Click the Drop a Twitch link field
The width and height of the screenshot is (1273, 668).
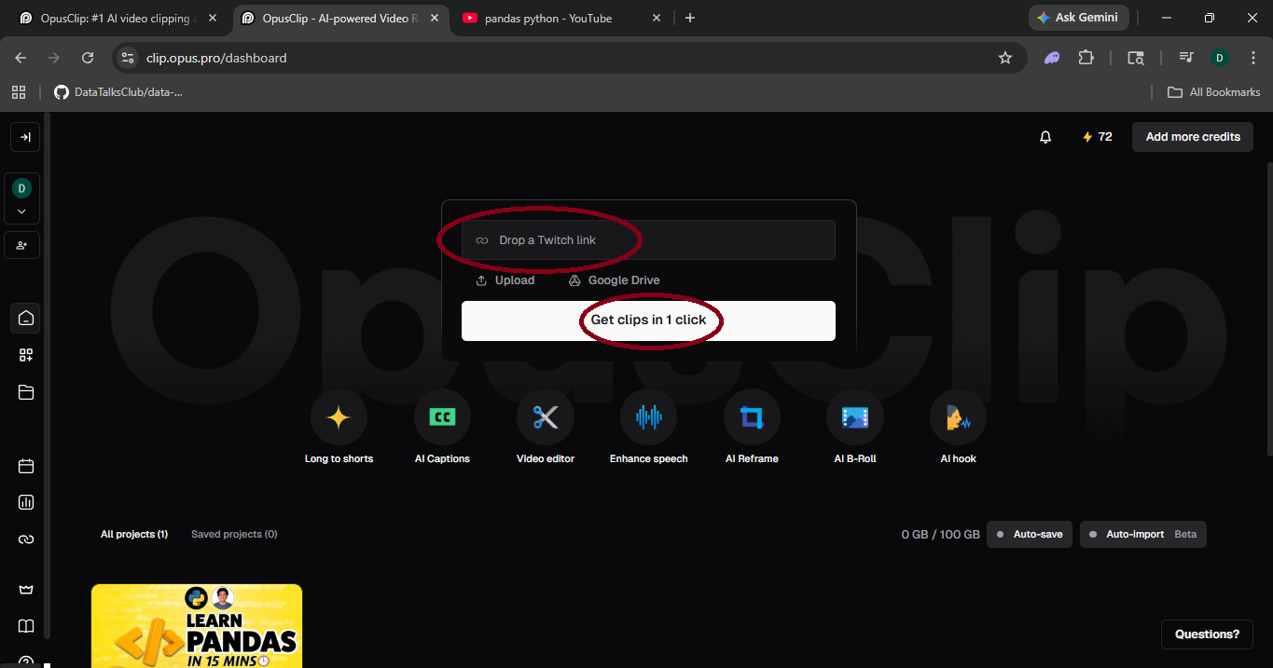[x=648, y=240]
